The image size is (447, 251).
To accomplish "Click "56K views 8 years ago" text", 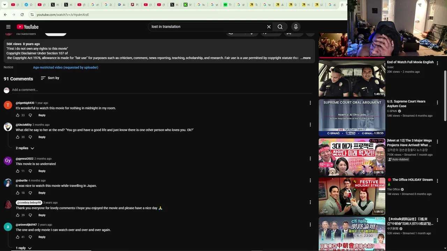I will coord(23,44).
